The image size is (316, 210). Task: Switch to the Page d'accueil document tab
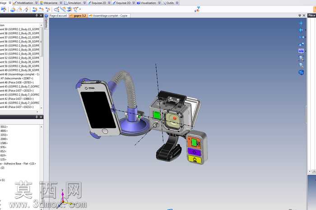click(58, 15)
